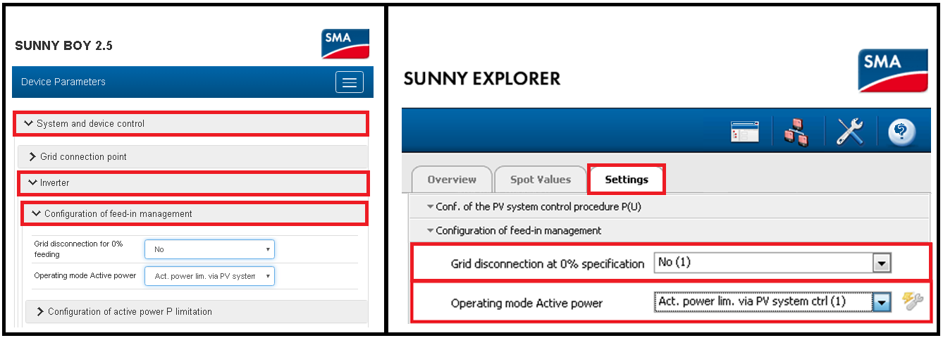Open the device network tree icon

point(796,132)
